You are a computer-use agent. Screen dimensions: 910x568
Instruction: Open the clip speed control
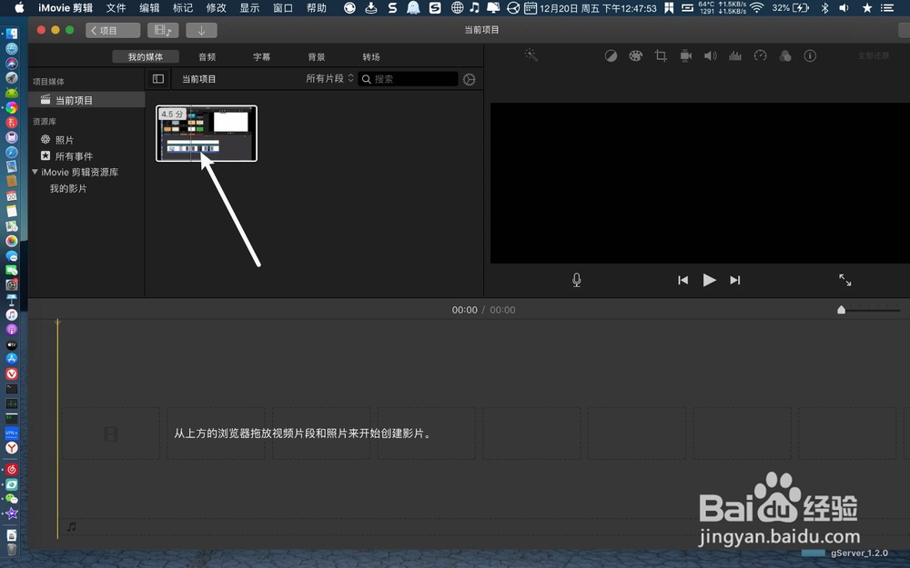click(x=761, y=55)
